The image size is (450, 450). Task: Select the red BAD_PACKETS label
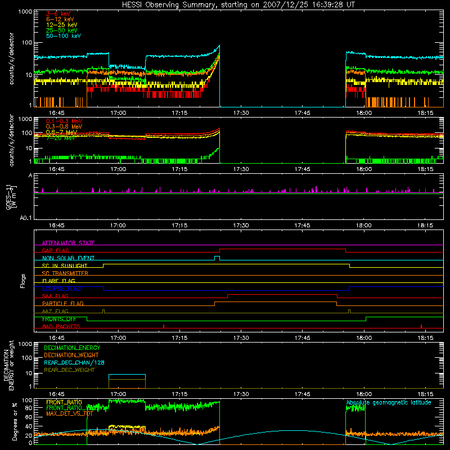tap(61, 327)
